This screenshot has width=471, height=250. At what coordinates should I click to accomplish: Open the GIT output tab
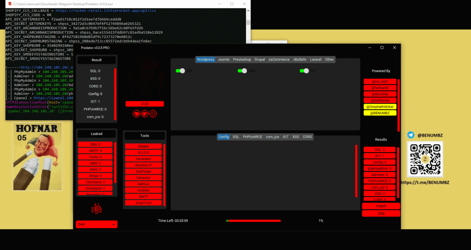click(286, 137)
